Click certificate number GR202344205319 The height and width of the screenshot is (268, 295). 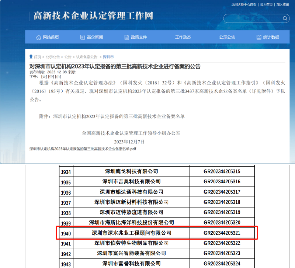click(x=222, y=212)
